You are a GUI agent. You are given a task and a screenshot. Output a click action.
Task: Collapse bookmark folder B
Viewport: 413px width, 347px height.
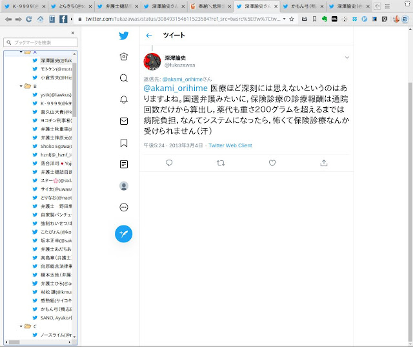click(x=21, y=86)
